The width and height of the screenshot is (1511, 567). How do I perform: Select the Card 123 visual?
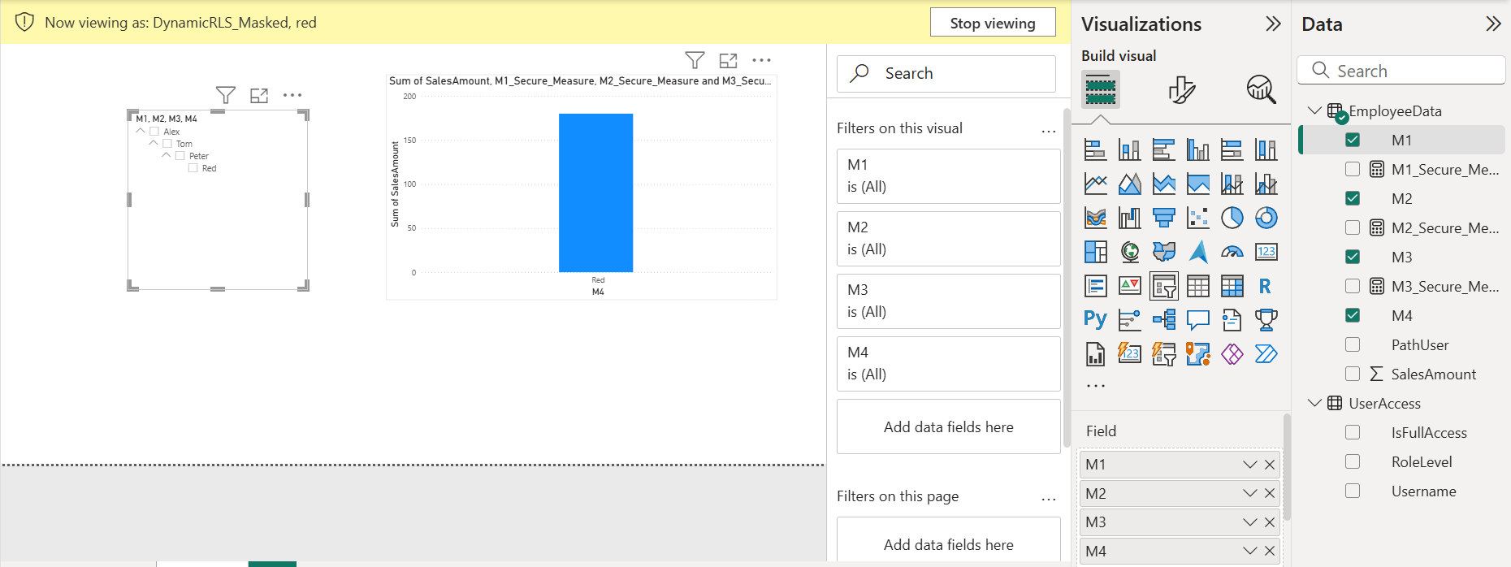click(x=1266, y=252)
